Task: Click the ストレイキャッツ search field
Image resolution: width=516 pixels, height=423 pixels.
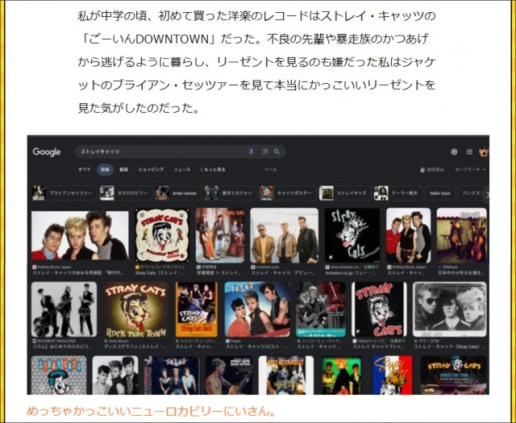Action: tap(161, 151)
